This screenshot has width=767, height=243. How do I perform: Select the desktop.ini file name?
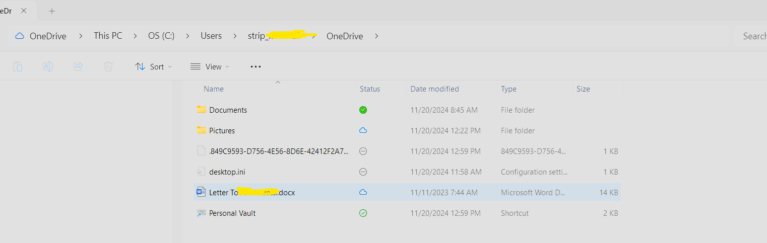click(x=227, y=172)
